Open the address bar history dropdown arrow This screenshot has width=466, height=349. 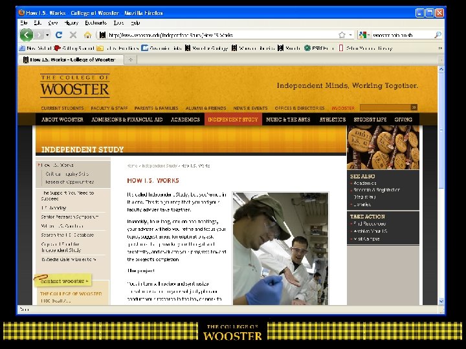(x=351, y=35)
